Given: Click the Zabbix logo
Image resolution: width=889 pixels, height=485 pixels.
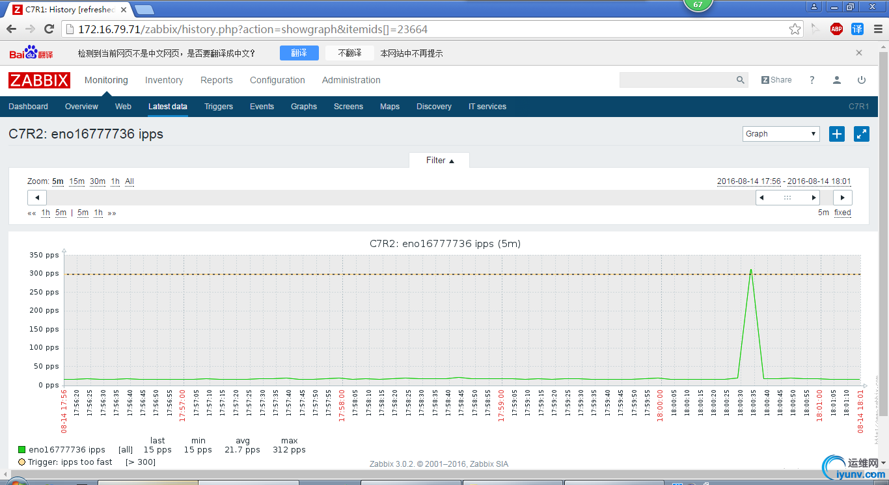Looking at the screenshot, I should [x=40, y=80].
